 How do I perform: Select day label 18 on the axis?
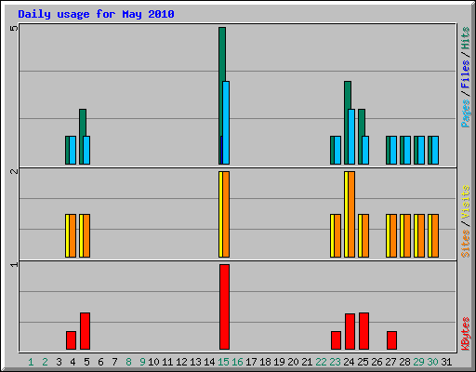tap(265, 362)
